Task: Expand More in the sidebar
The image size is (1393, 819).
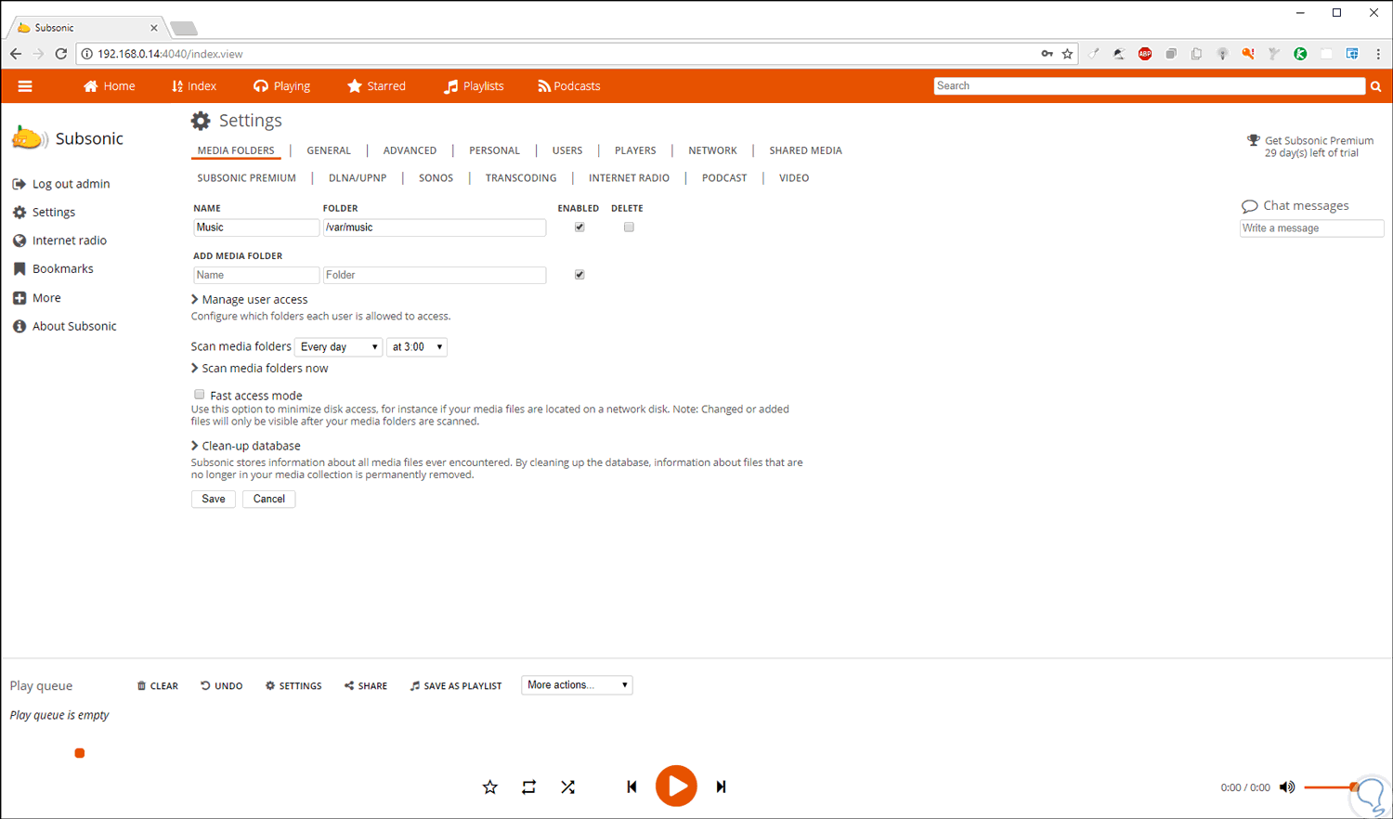Action: click(37, 298)
